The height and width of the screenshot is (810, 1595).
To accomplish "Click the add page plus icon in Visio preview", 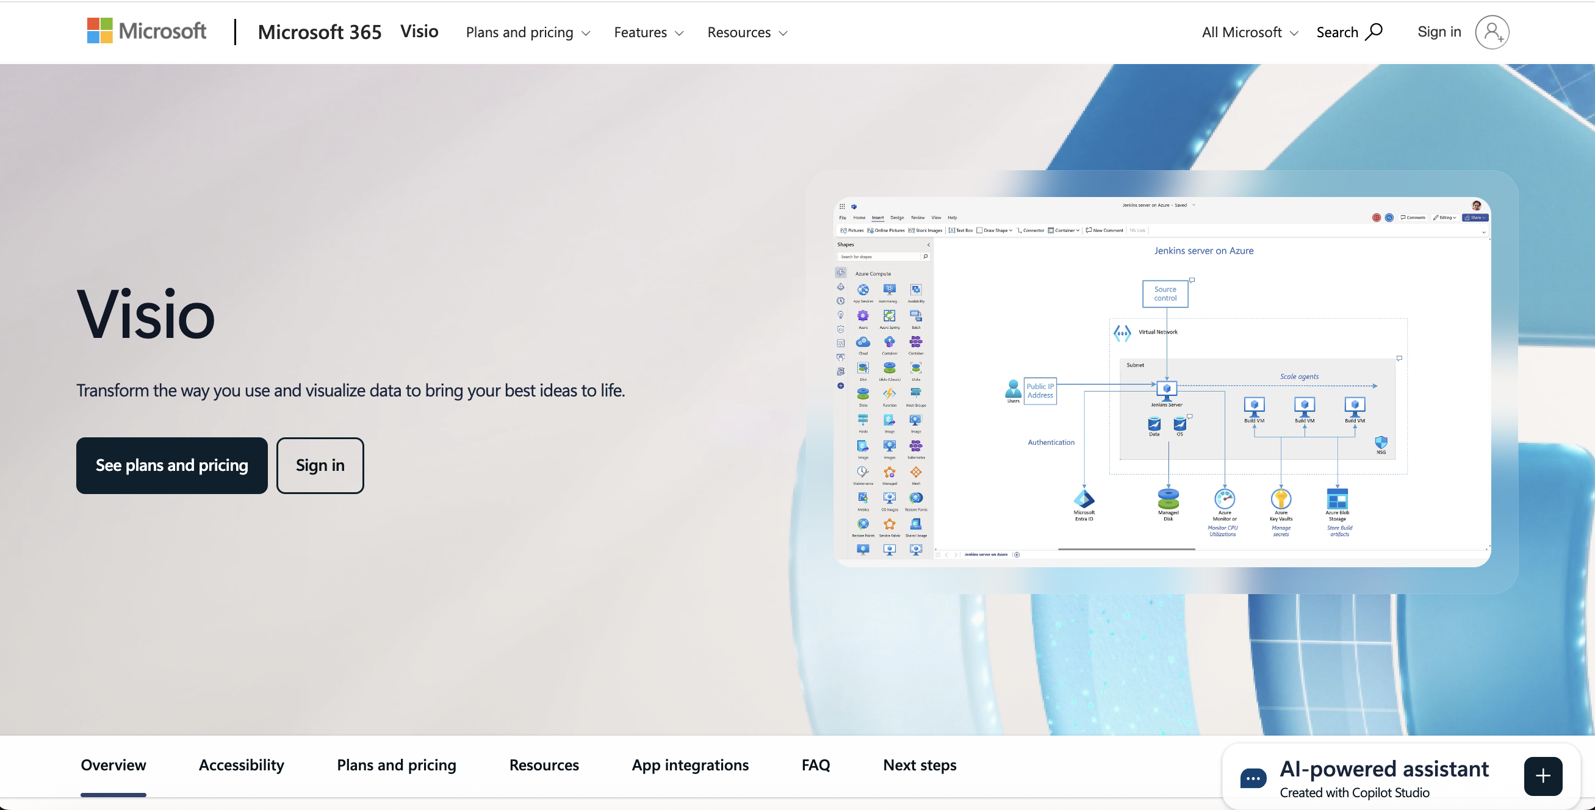I will (1017, 554).
